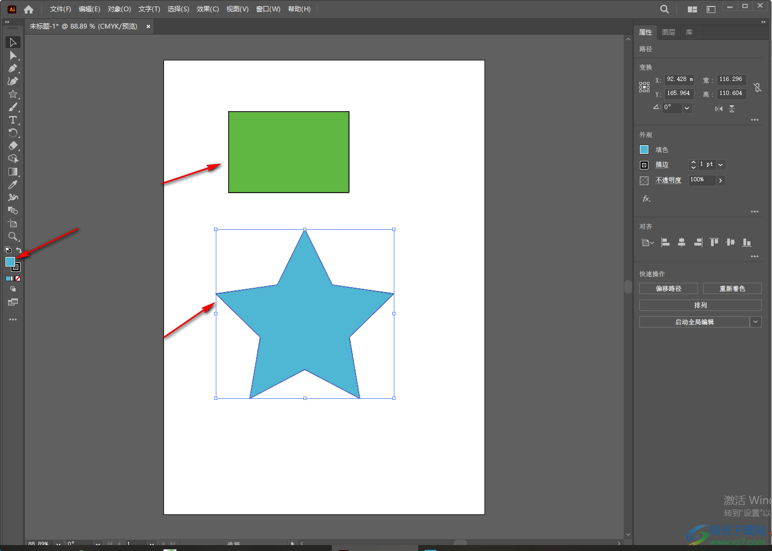Open the Arrange Documents icon
The width and height of the screenshot is (772, 551).
692,9
